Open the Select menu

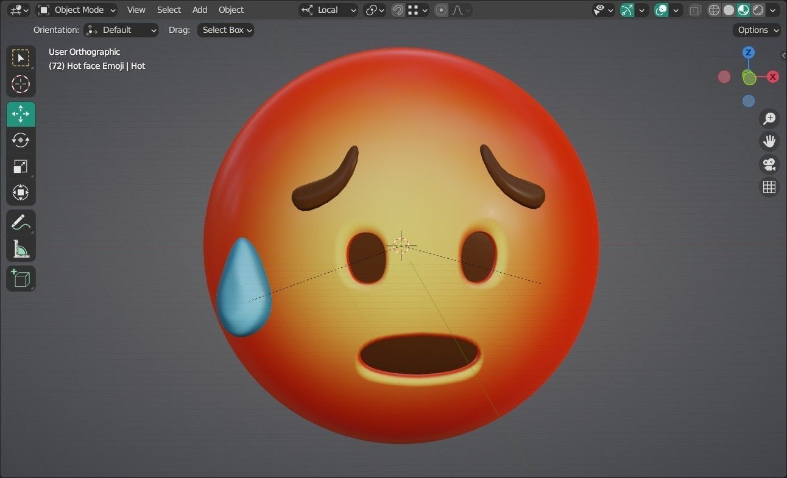coord(169,10)
